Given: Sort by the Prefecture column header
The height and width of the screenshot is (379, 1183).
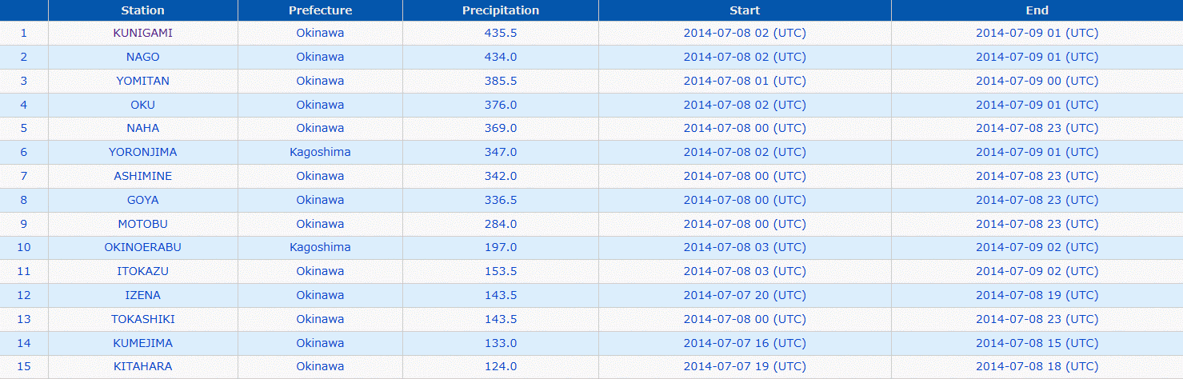Looking at the screenshot, I should [320, 10].
